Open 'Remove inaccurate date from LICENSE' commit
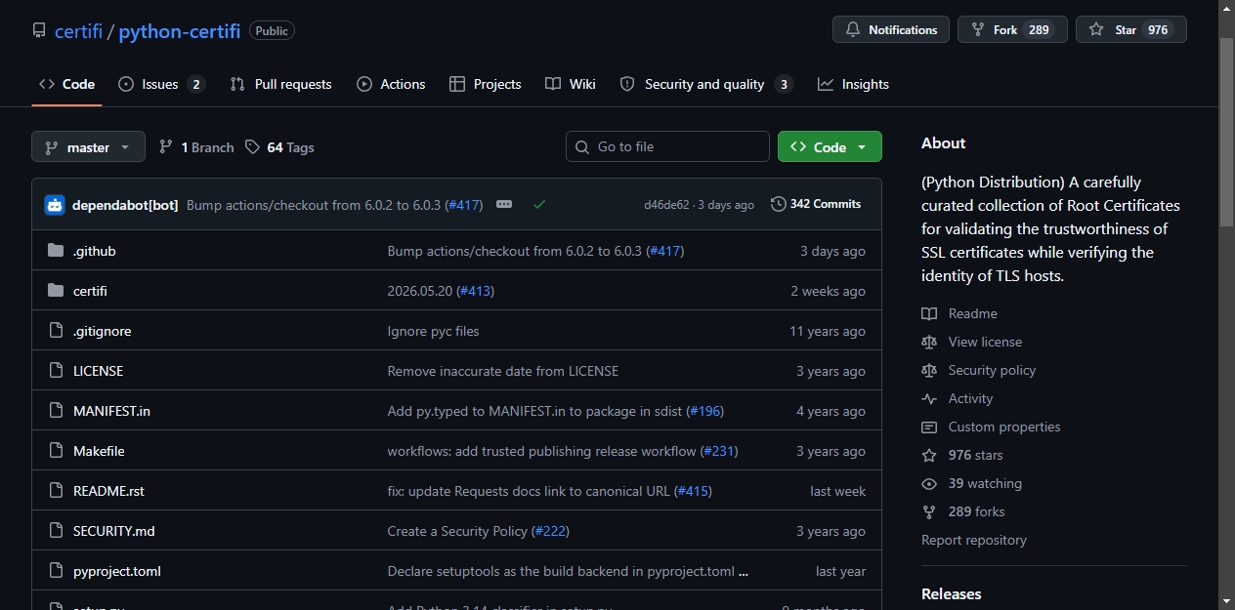 tap(502, 371)
